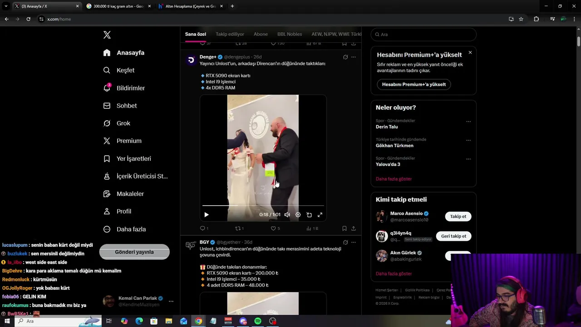
Task: Open Yalova'da 3 trend
Action: (x=388, y=164)
